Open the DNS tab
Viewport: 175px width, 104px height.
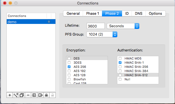[138, 13]
